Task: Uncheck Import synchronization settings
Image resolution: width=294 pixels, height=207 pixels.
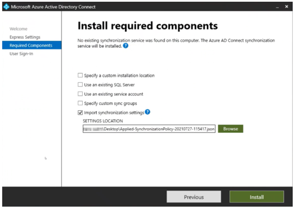Action: click(80, 113)
